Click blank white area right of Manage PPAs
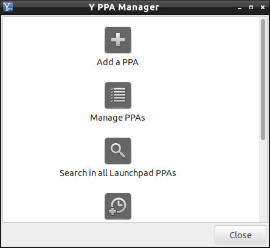Screen dimensions: 270x248 (202, 118)
